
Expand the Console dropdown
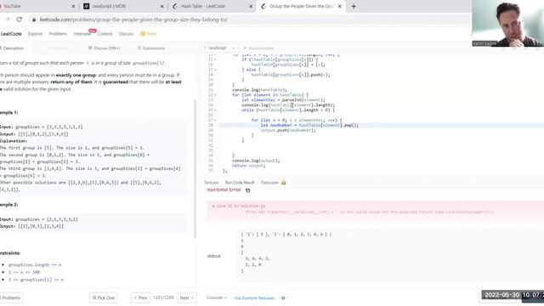[216, 297]
